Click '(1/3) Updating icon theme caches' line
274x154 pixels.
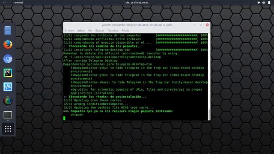click(95, 101)
